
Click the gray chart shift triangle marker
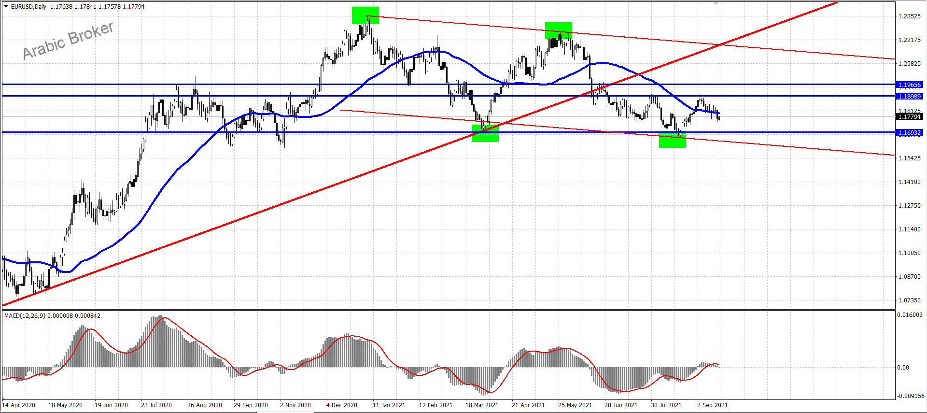(716, 3)
